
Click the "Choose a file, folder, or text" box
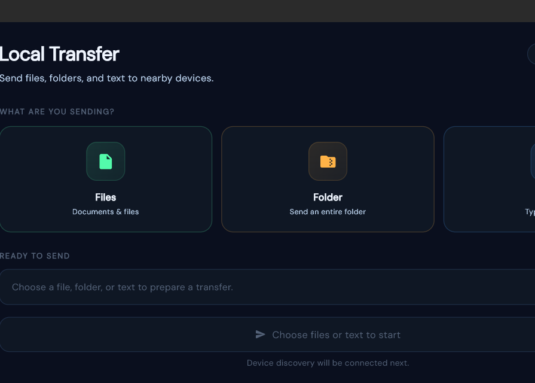click(268, 287)
